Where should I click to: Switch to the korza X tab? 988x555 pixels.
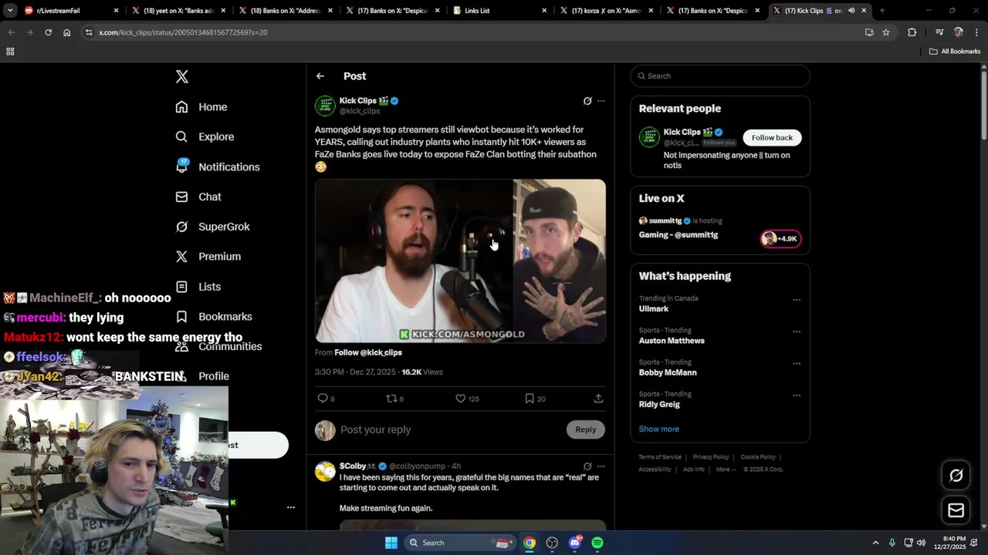point(606,11)
